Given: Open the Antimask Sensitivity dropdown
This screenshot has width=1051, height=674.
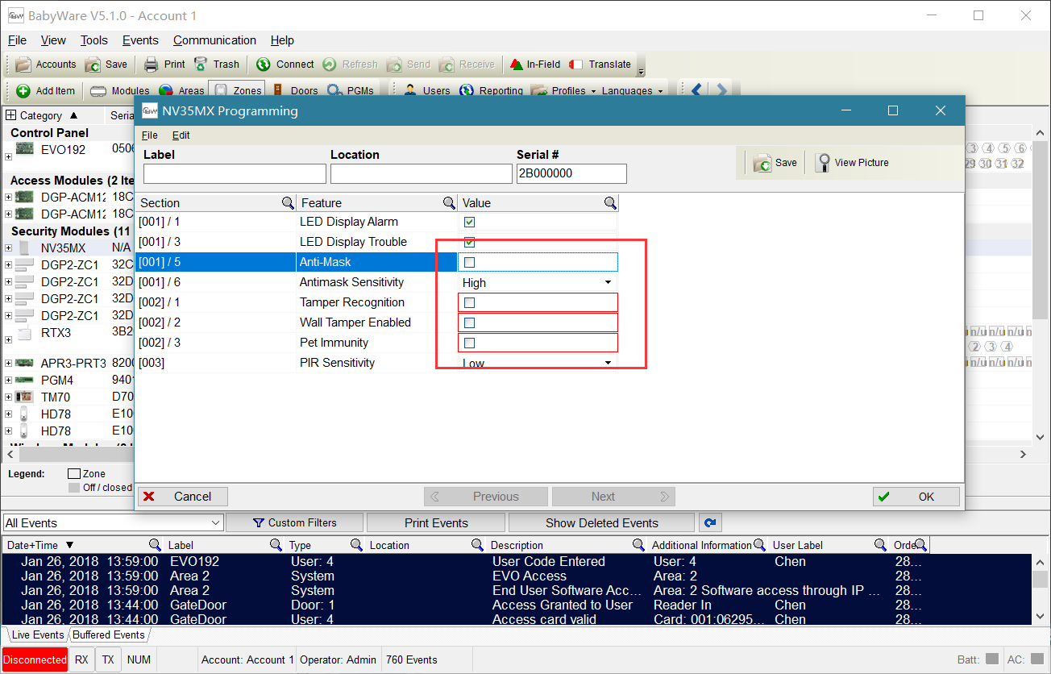Looking at the screenshot, I should click(608, 283).
